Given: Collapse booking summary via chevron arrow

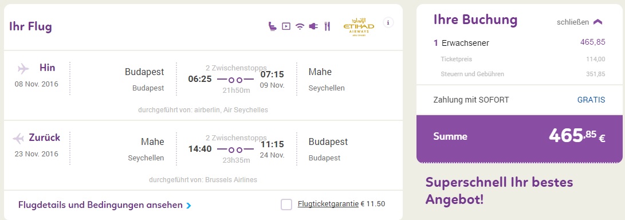Looking at the screenshot, I should coord(598,22).
